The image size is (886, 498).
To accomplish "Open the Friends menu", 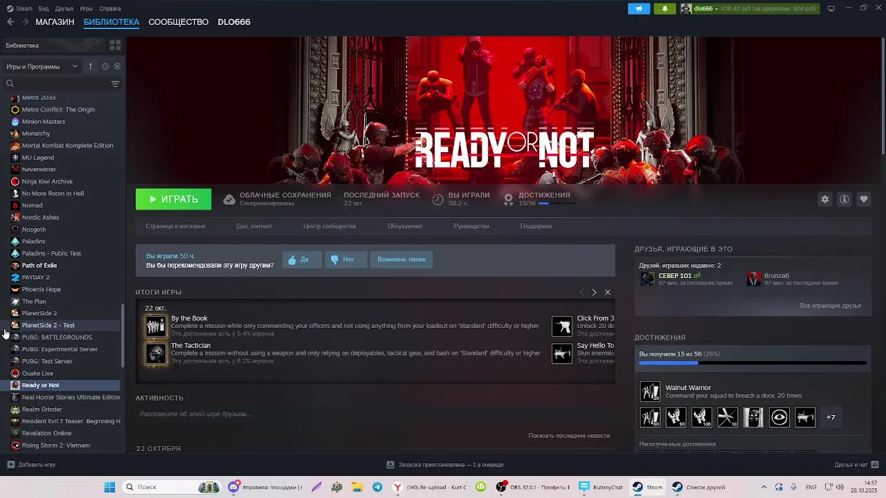I will [x=64, y=8].
